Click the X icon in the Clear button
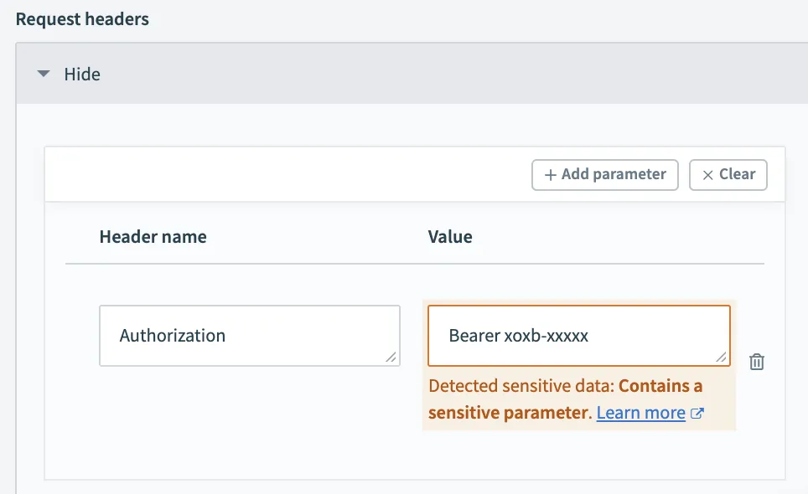This screenshot has width=808, height=494. click(707, 175)
